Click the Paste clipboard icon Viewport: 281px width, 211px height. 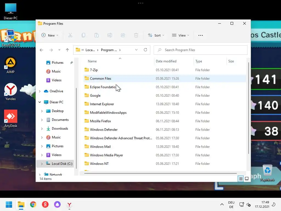97,35
